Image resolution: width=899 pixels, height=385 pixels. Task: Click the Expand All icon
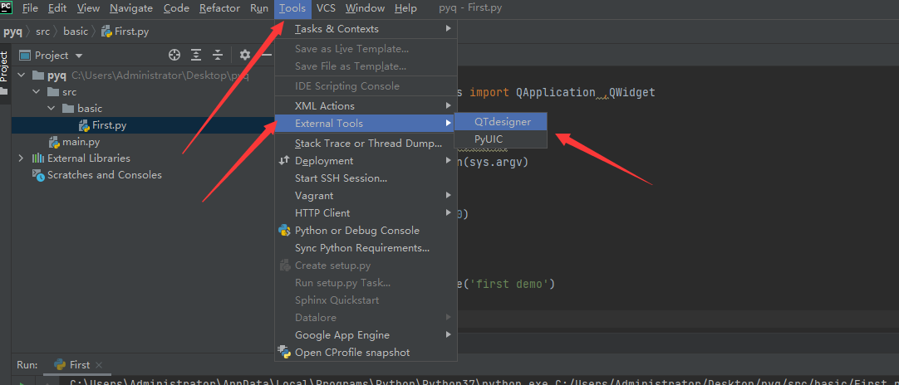tap(196, 55)
